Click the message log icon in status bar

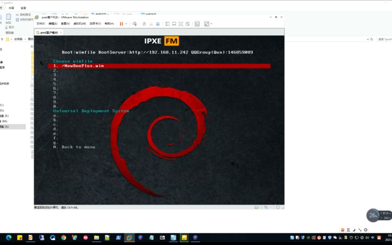[278, 207]
